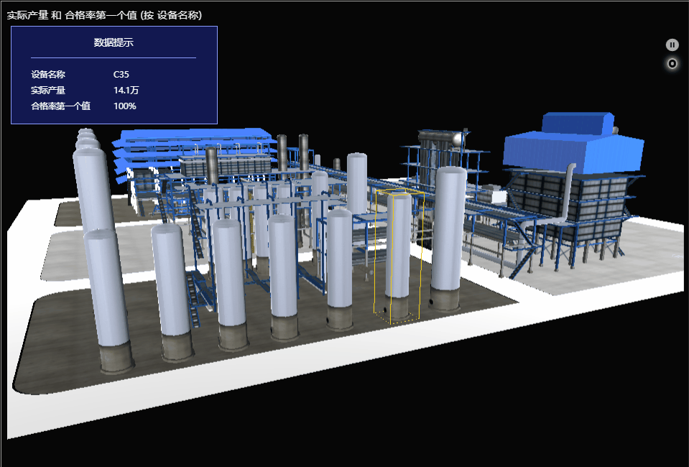Select the spherical tank atop the steel frame
Image resolution: width=689 pixels, height=467 pixels.
click(453, 138)
